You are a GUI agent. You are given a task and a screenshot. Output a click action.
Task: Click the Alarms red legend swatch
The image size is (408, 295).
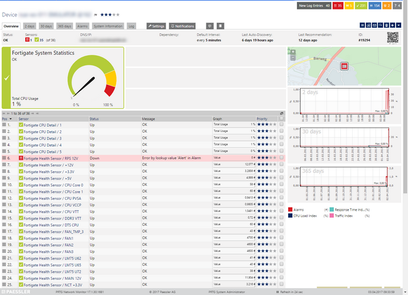291,209
